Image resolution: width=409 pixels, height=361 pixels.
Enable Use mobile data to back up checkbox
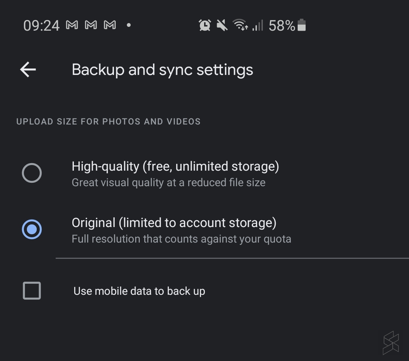pyautogui.click(x=32, y=291)
